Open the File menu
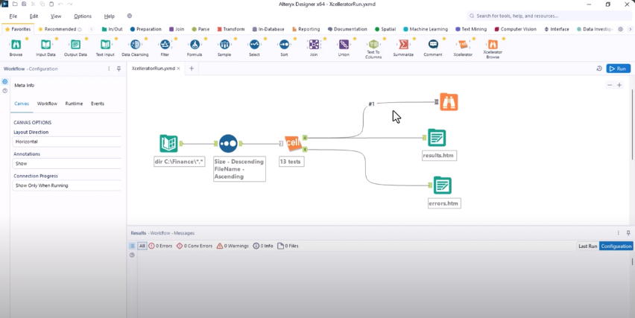 point(13,16)
